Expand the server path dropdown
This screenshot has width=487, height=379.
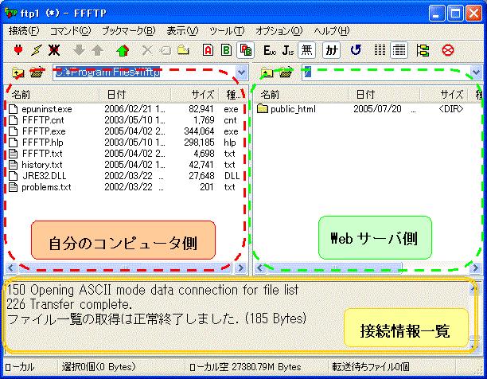point(476,72)
